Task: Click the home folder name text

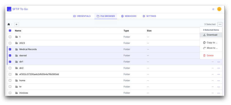Action: pyautogui.click(x=22, y=81)
